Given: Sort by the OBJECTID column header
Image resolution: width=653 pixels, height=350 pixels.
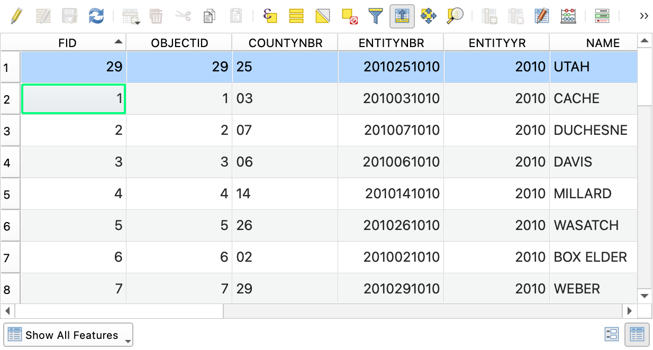Looking at the screenshot, I should coord(179,43).
